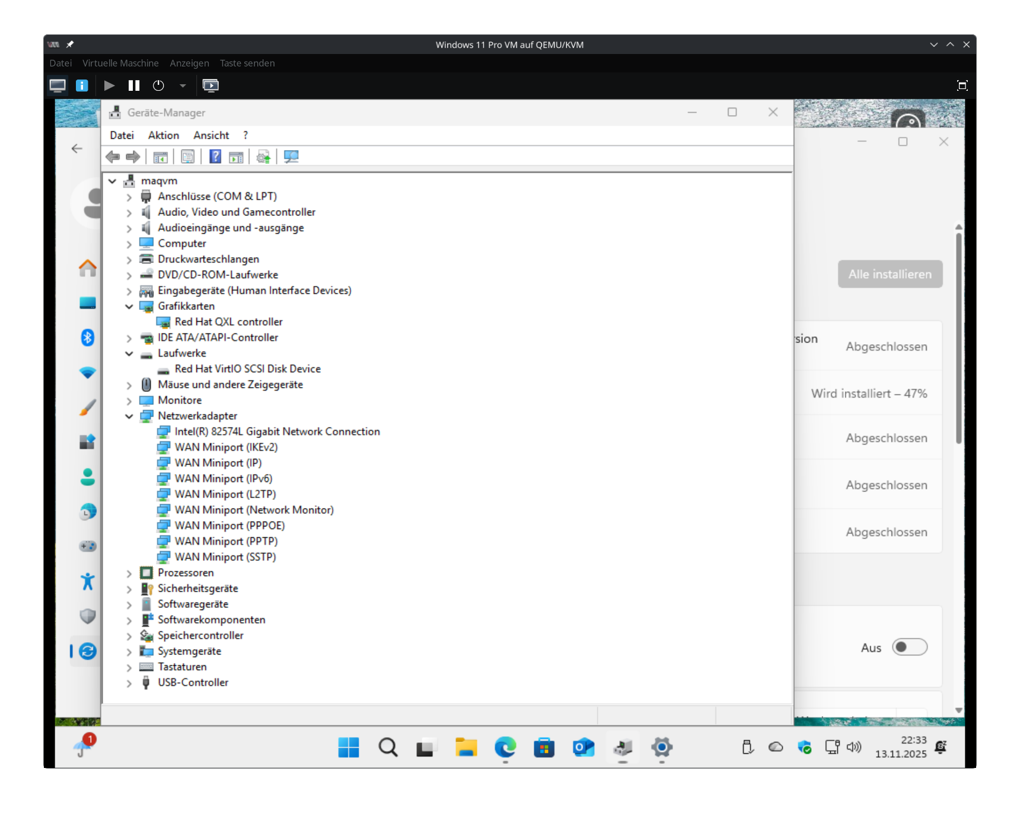
Task: Go back in the Settings window
Action: tap(76, 148)
